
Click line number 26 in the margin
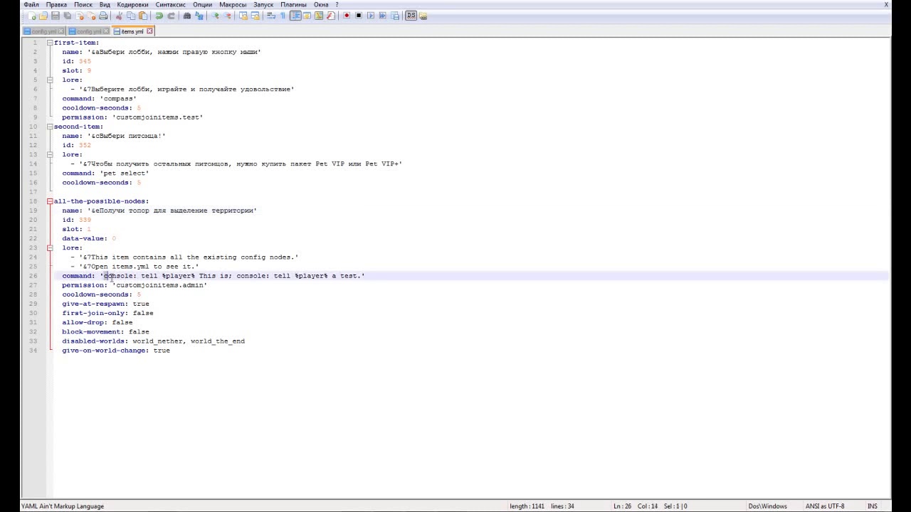[x=33, y=276]
